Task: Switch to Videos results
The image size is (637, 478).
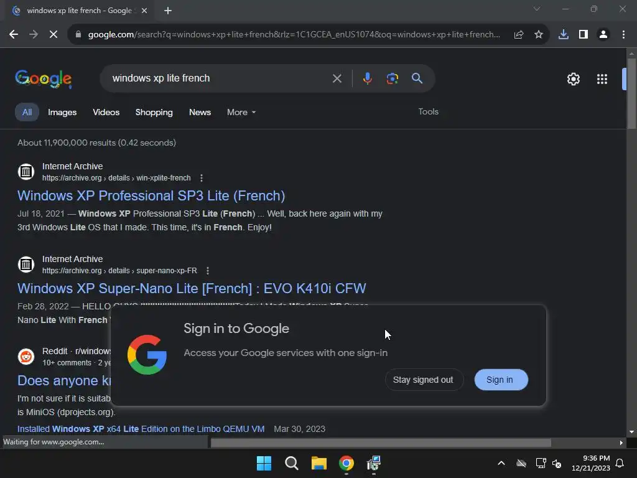Action: pyautogui.click(x=106, y=112)
